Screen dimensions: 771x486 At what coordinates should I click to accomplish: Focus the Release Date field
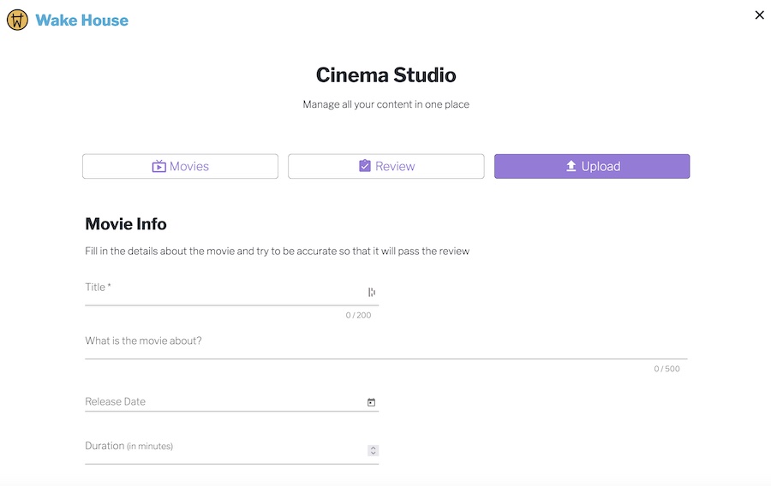(x=231, y=402)
